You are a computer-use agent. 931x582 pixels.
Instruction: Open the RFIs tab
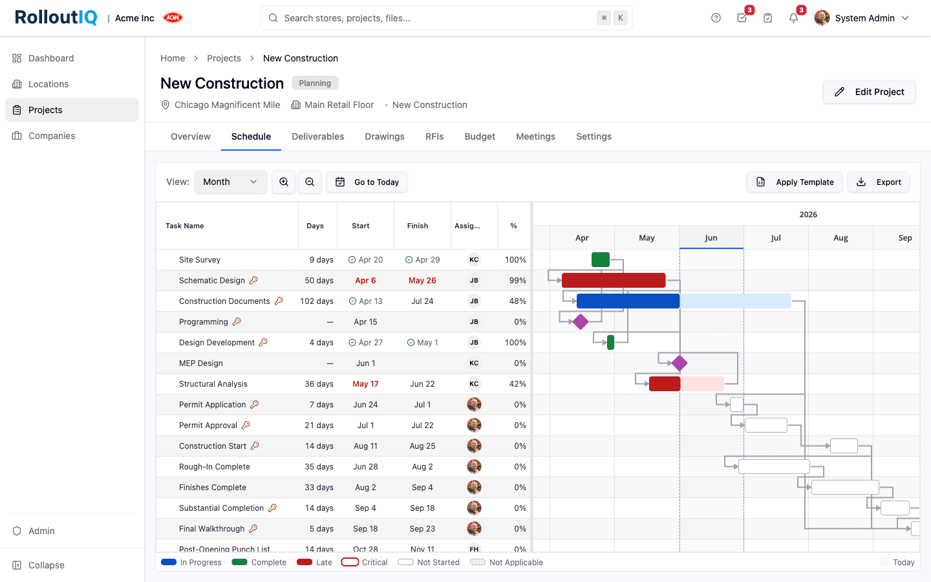coord(434,136)
